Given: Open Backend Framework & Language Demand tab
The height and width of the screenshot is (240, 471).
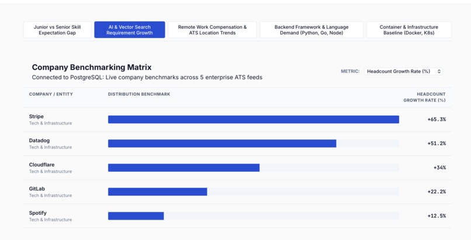Looking at the screenshot, I should click(311, 30).
